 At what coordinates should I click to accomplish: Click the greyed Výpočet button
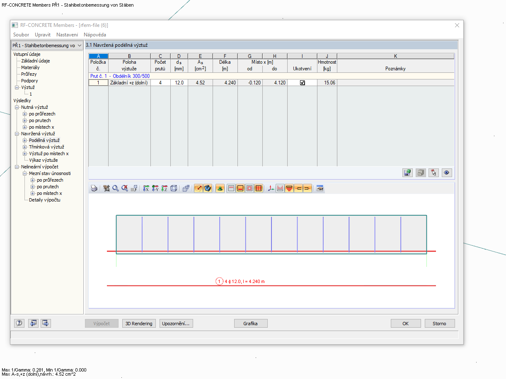(102, 324)
